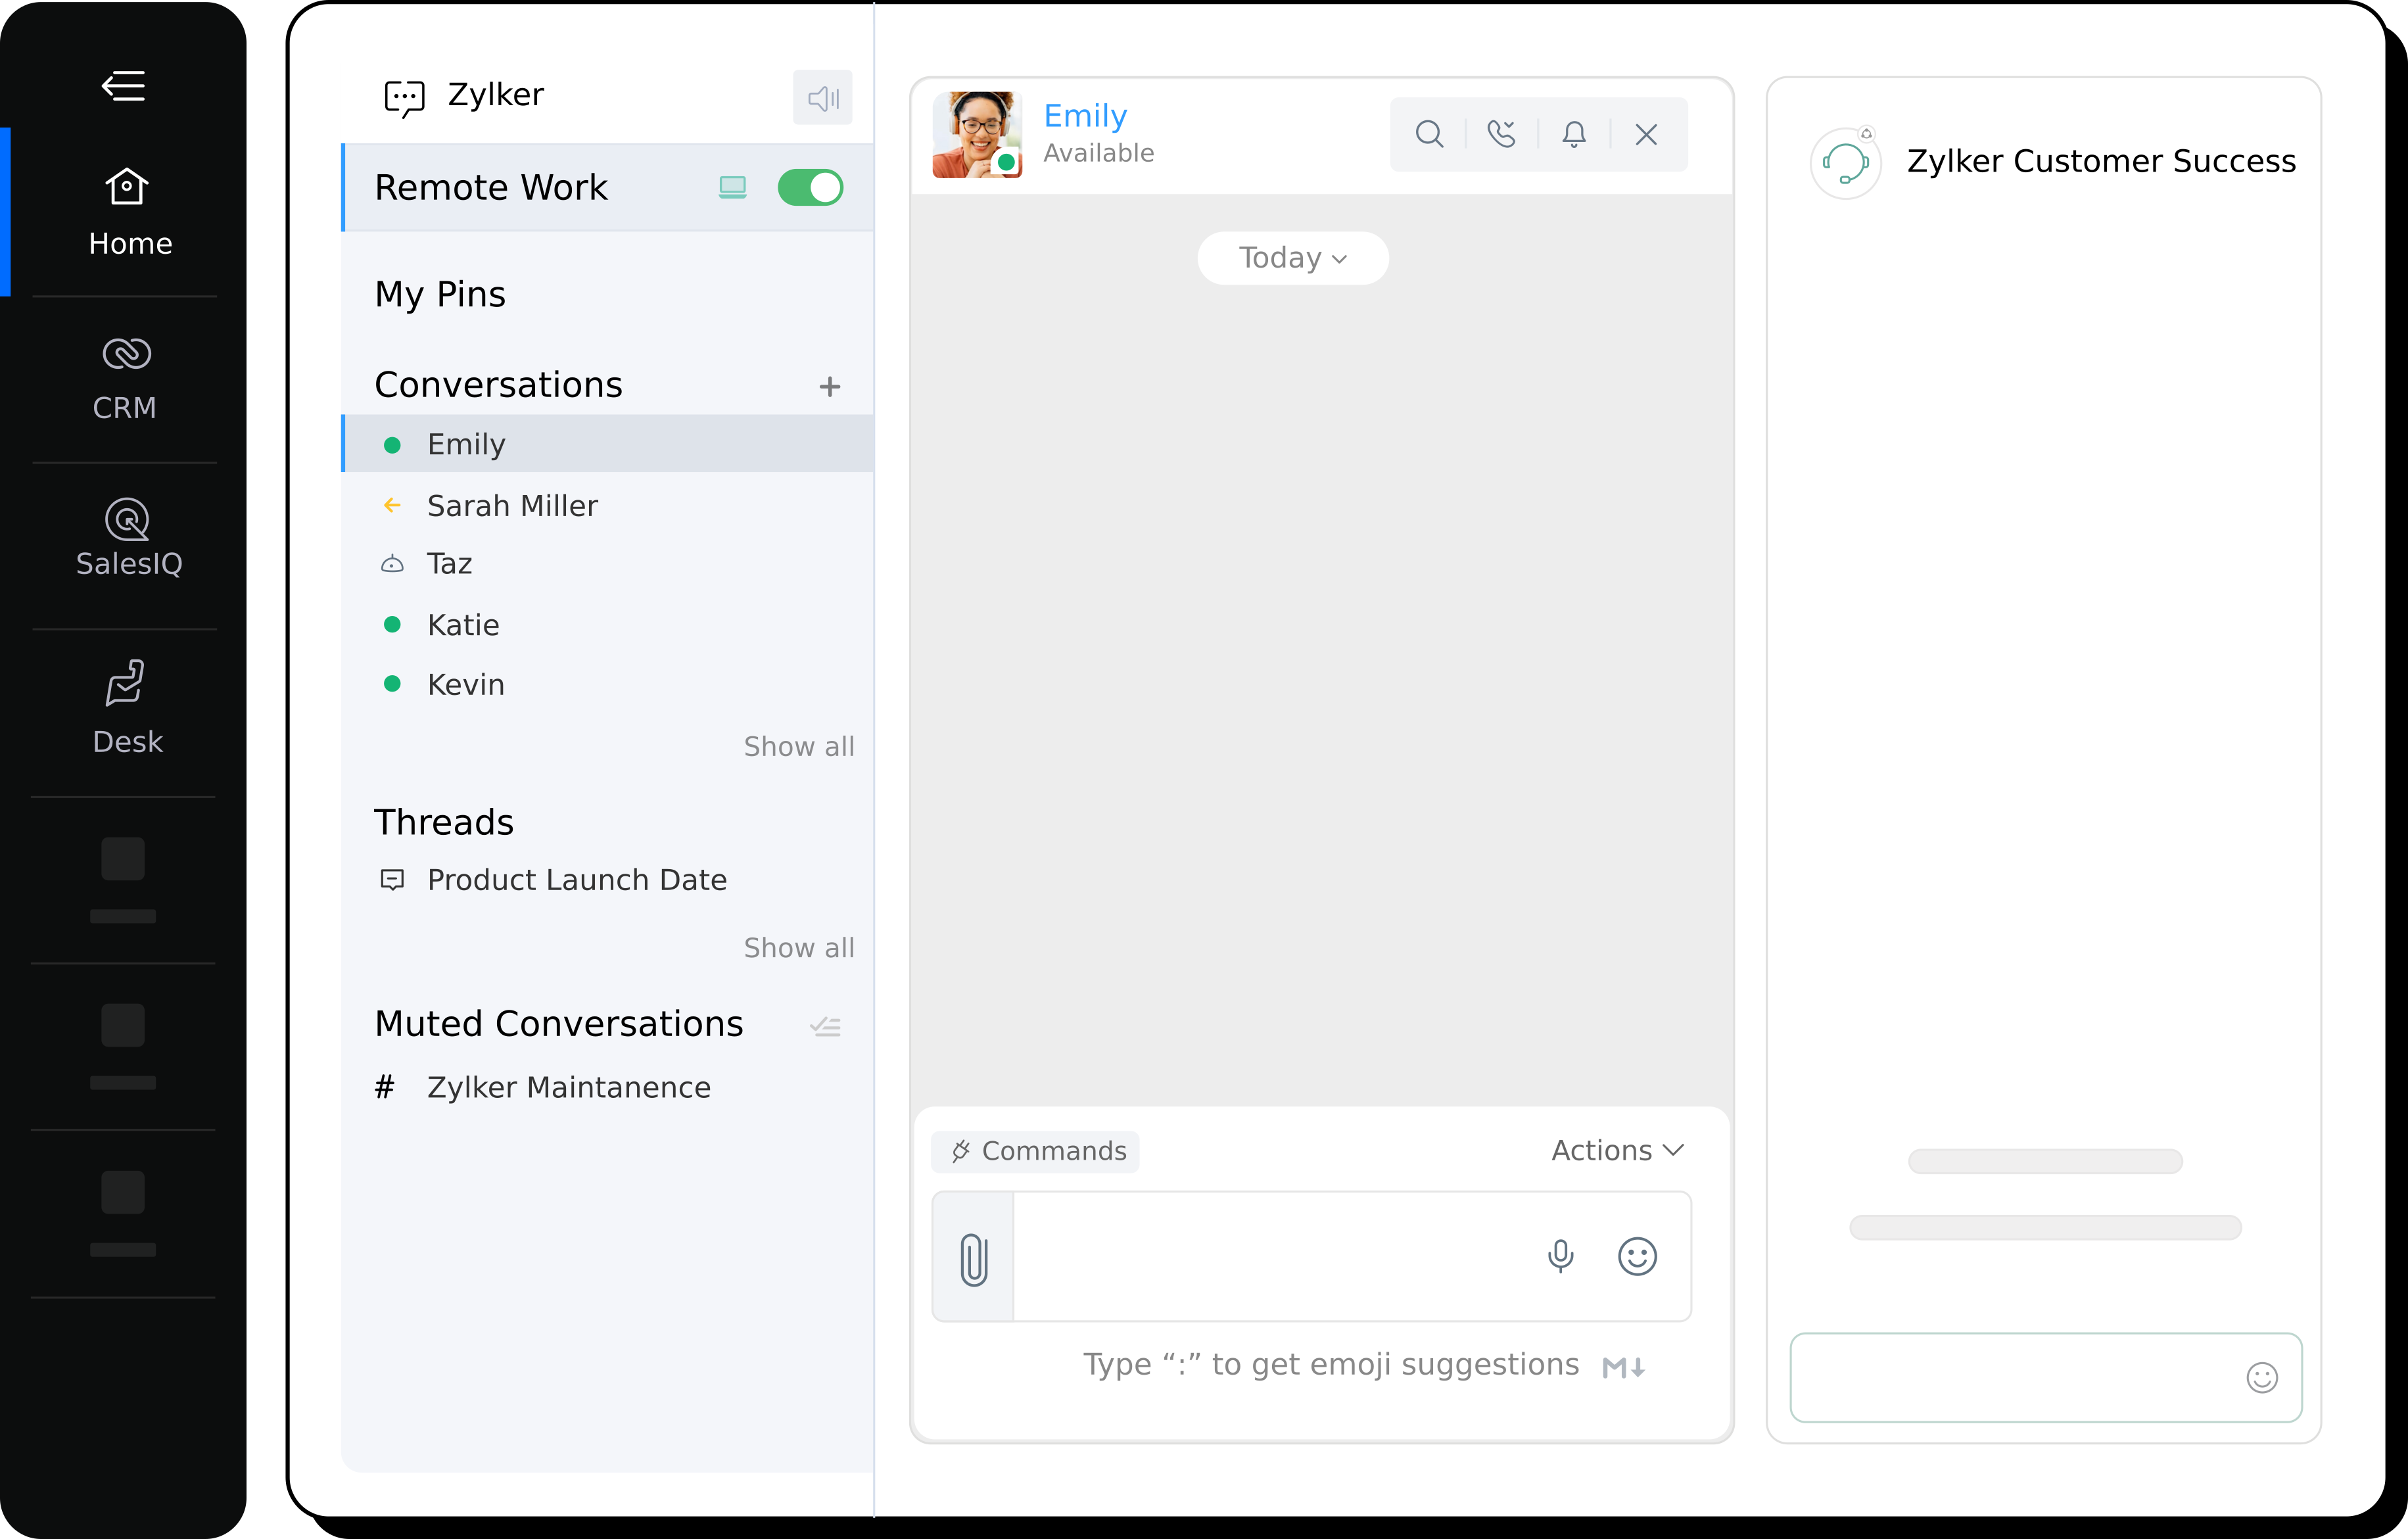This screenshot has height=1539, width=2408.
Task: Click the search icon in Emily's chat header
Action: point(1429,134)
